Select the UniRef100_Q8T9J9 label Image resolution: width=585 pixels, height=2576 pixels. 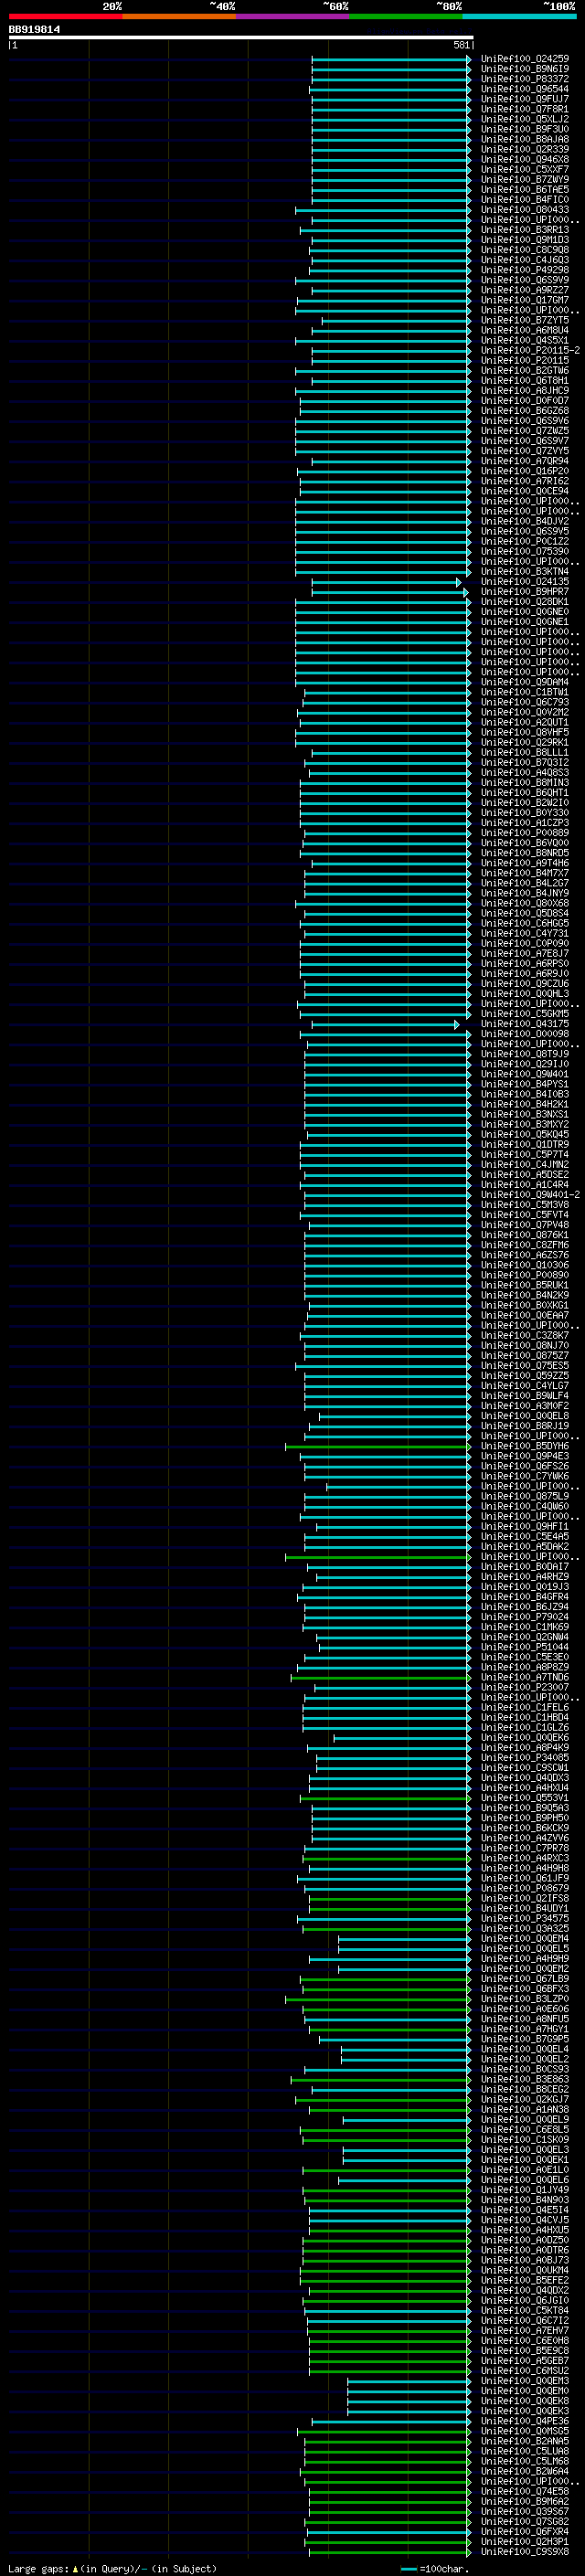click(x=524, y=1054)
